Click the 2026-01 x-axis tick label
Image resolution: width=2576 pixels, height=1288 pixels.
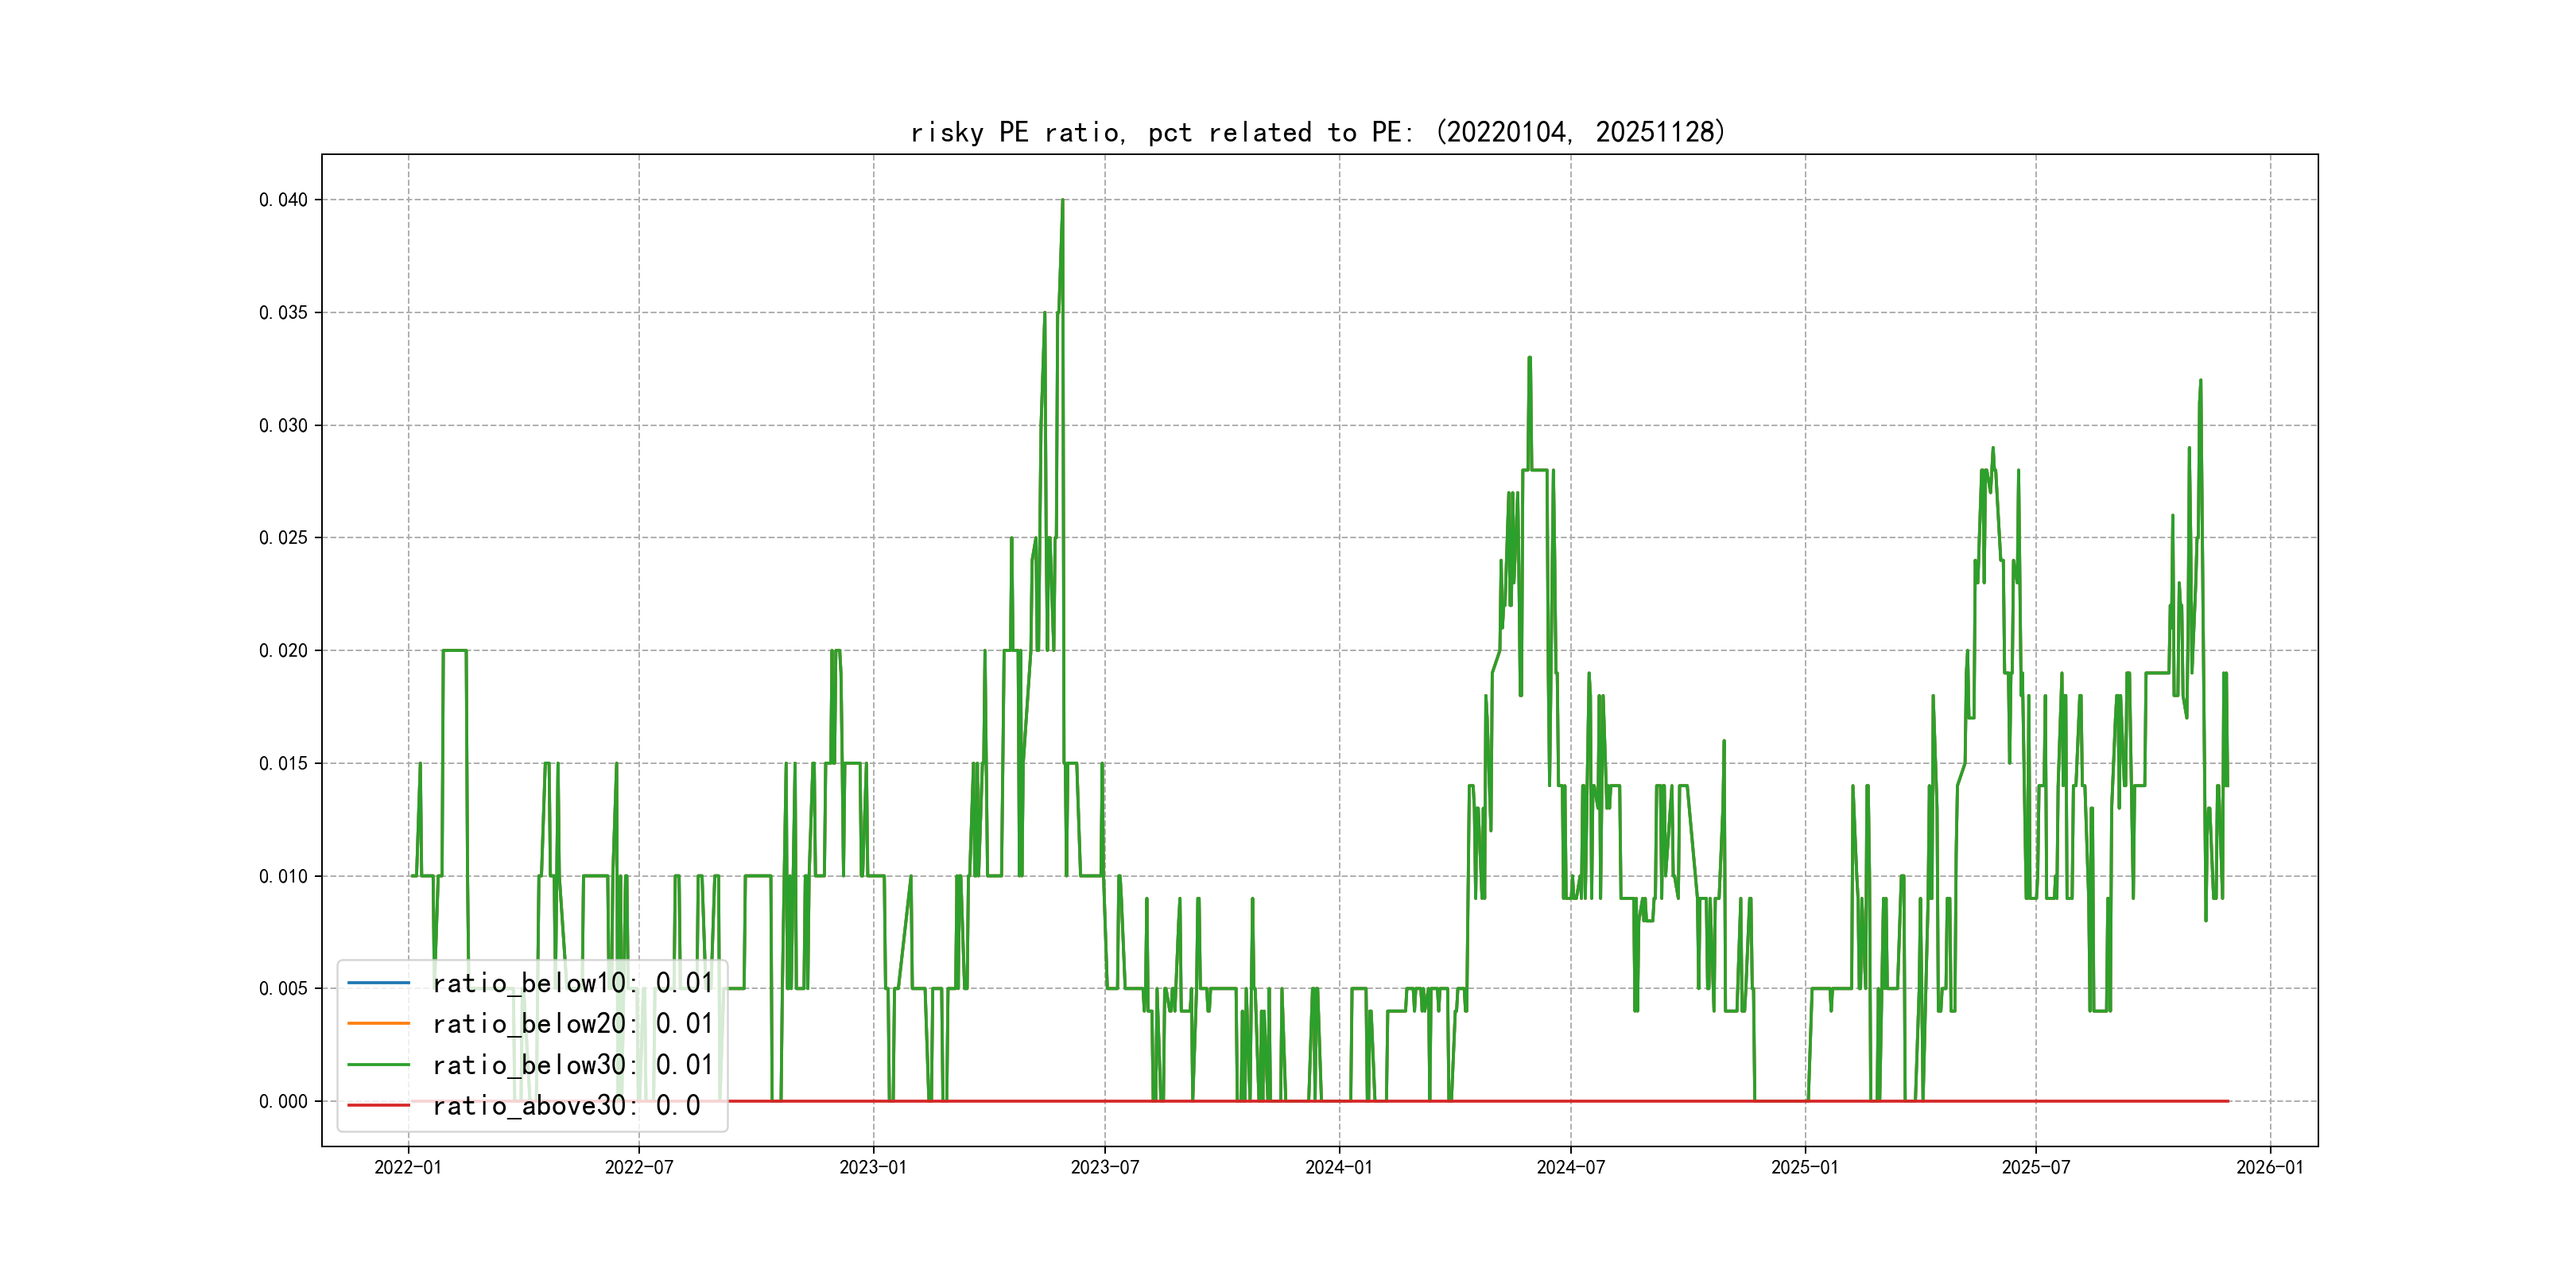click(2269, 1167)
